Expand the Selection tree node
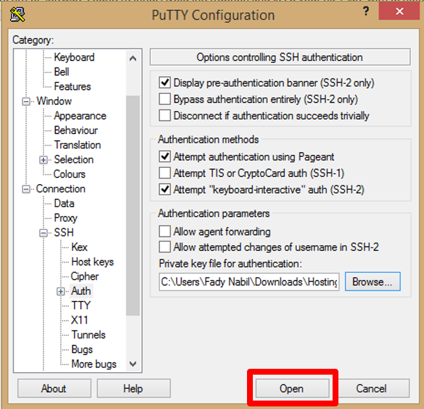Viewport: 424px width, 409px height. pos(44,159)
